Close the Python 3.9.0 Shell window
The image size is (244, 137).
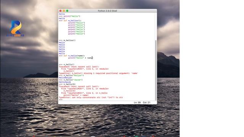60,11
